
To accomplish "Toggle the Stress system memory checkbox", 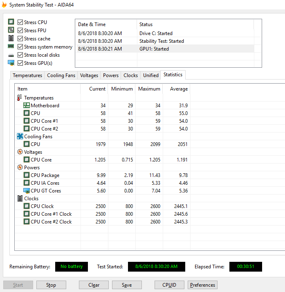I will 20,47.
